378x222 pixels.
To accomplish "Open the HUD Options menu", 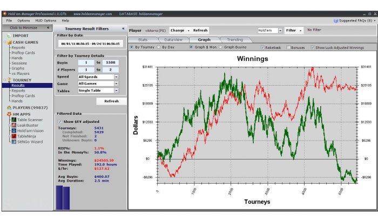I will click(x=45, y=20).
